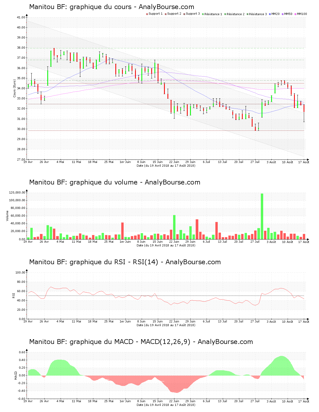Click the Support 1 legend color square
Viewport: 319px width, 412px height.
click(x=147, y=14)
